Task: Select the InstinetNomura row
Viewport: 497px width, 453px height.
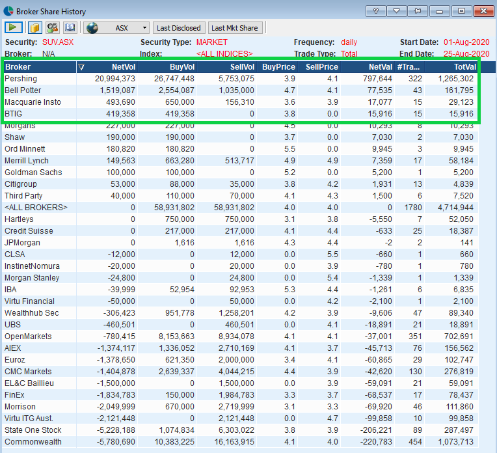Action: [240, 266]
